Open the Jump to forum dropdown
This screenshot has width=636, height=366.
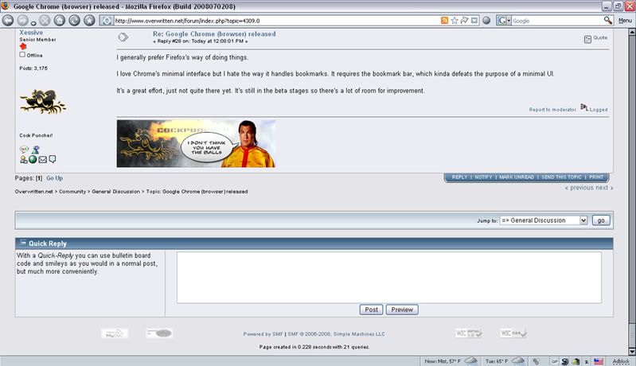(544, 220)
